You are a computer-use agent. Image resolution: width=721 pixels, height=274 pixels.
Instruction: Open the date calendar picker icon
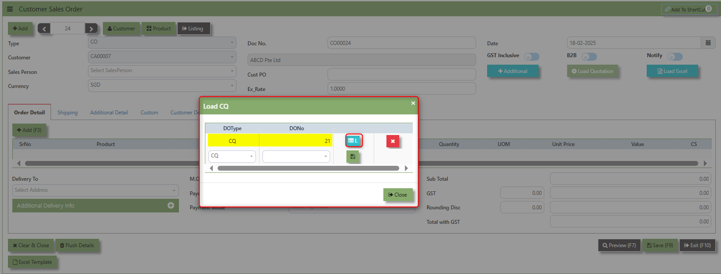[708, 43]
